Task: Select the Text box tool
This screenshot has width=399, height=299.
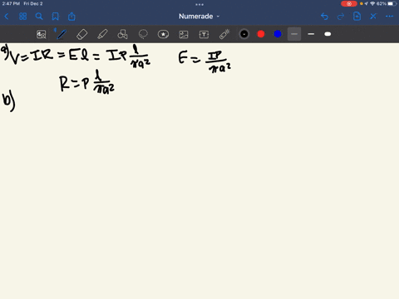Action: point(204,34)
